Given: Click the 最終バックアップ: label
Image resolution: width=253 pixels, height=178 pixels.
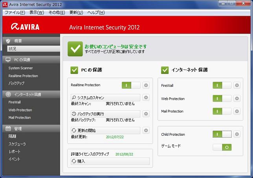Looking at the screenshot, I should click(83, 120).
